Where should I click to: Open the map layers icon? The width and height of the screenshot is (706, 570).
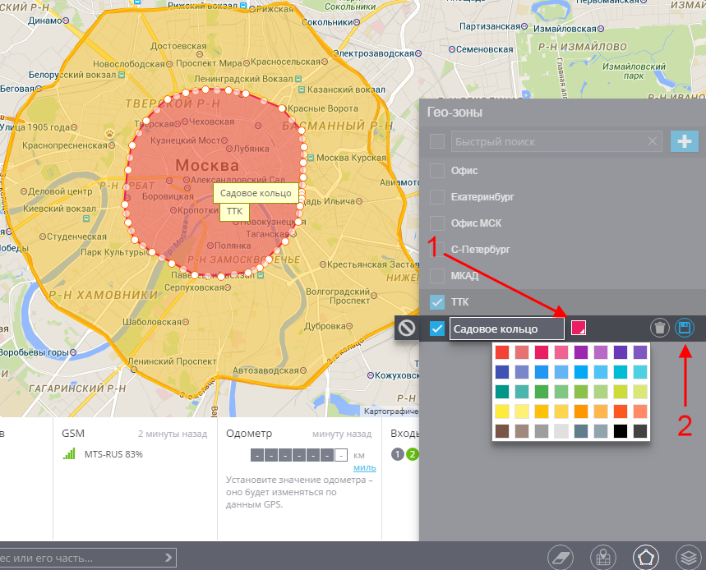pos(689,559)
